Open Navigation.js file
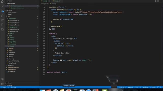The height and width of the screenshot is (91, 163). click(x=13, y=27)
